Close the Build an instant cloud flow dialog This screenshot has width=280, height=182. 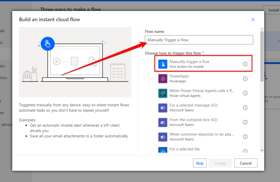[x=253, y=20]
